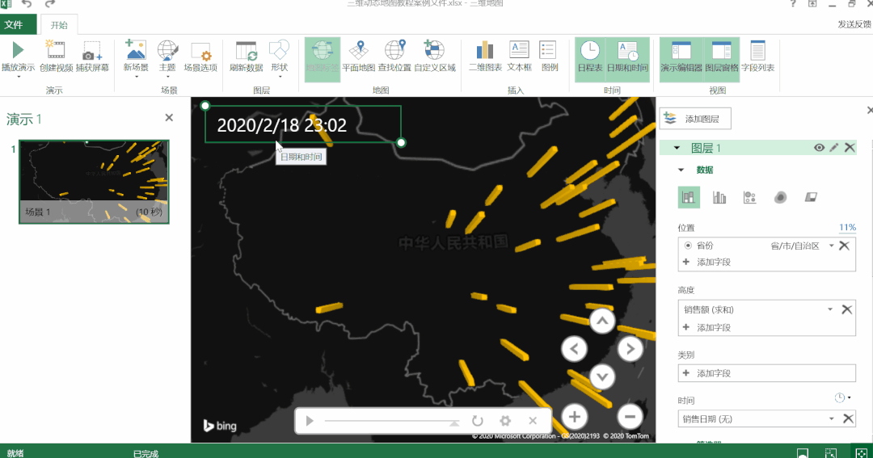Click 查找位置 find location icon

pyautogui.click(x=394, y=50)
